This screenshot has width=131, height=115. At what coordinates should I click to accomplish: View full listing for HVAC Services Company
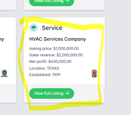point(52,93)
